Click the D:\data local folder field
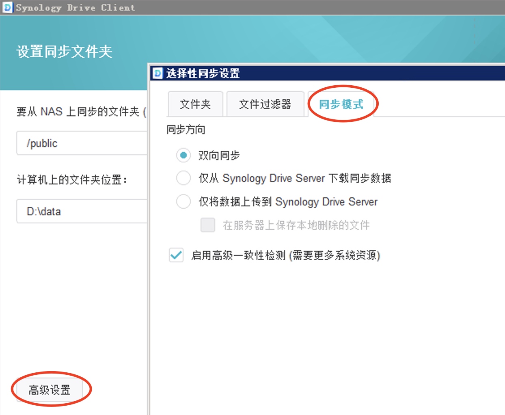Screen dimensions: 505x415 click(x=82, y=211)
